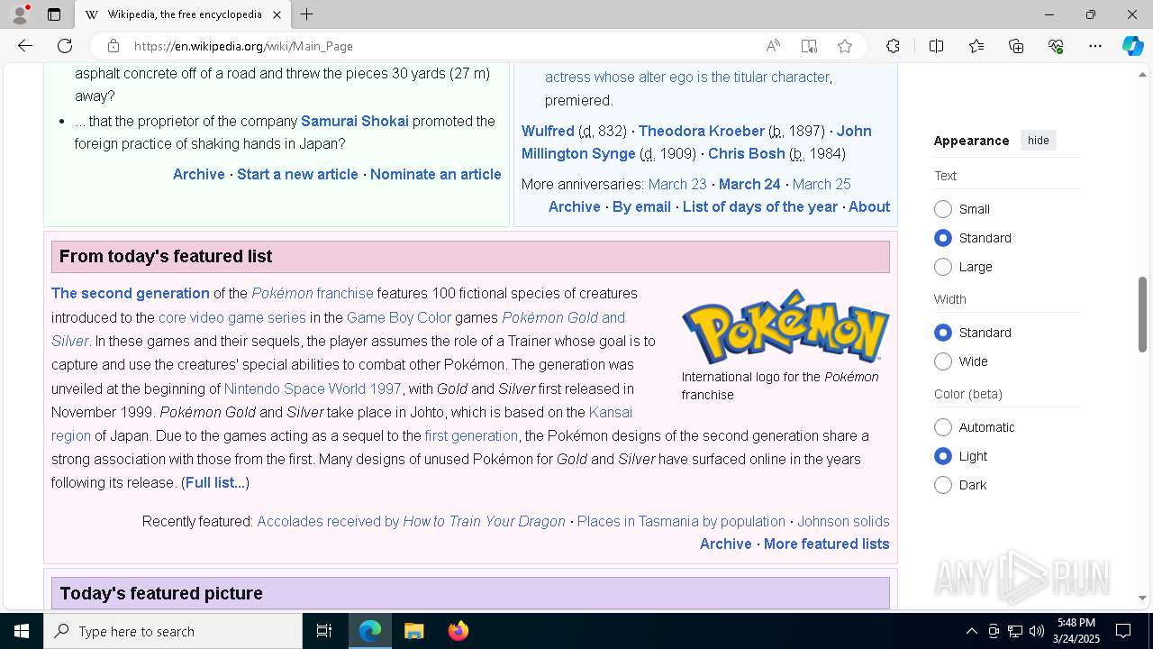
Task: Open Chris Bosh article
Action: click(x=747, y=153)
